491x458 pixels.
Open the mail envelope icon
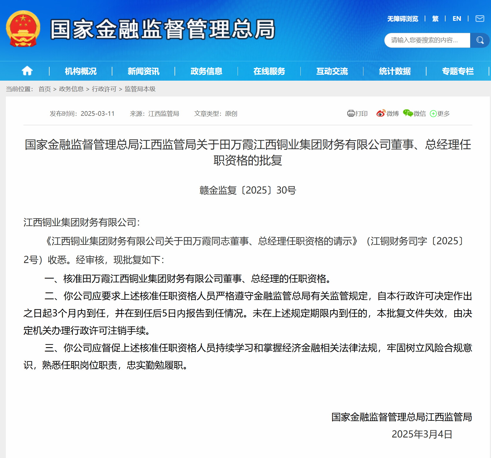480,19
